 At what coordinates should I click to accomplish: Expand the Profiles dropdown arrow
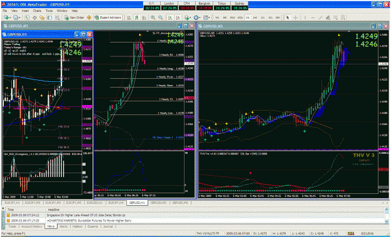(19, 18)
